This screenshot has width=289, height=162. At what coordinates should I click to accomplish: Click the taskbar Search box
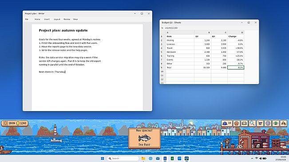pyautogui.click(x=123, y=158)
